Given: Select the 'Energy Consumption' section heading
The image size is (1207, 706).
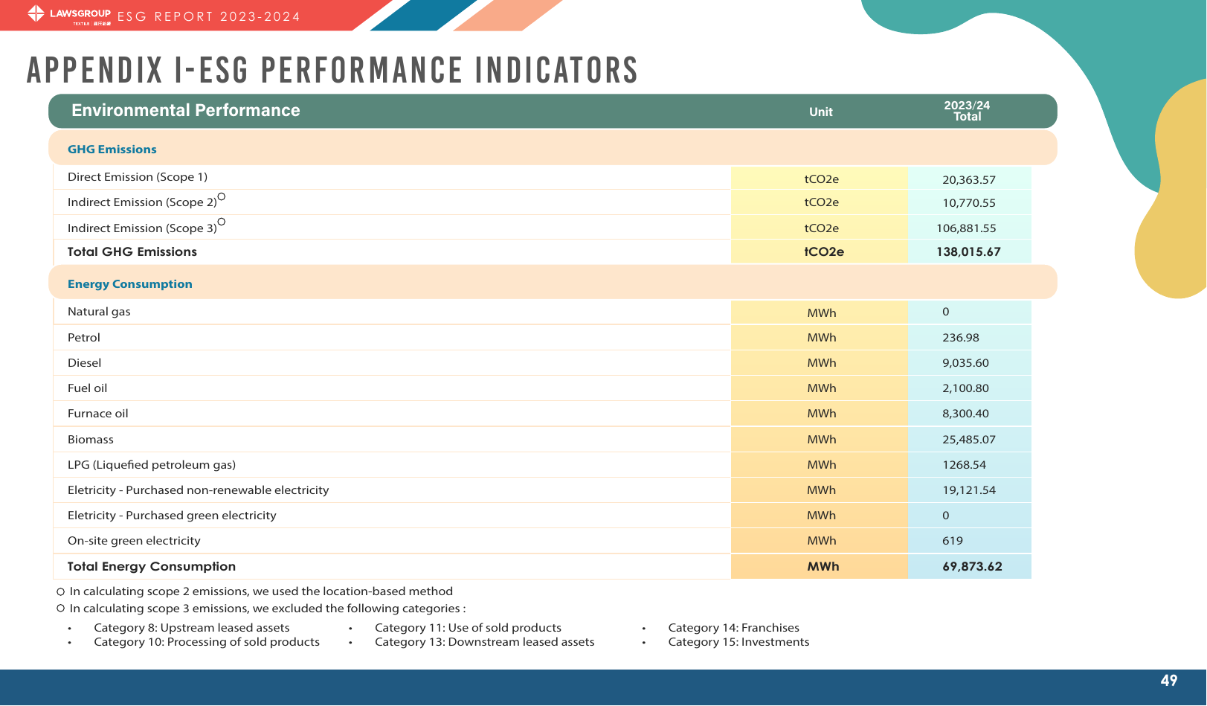Looking at the screenshot, I should click(x=130, y=283).
